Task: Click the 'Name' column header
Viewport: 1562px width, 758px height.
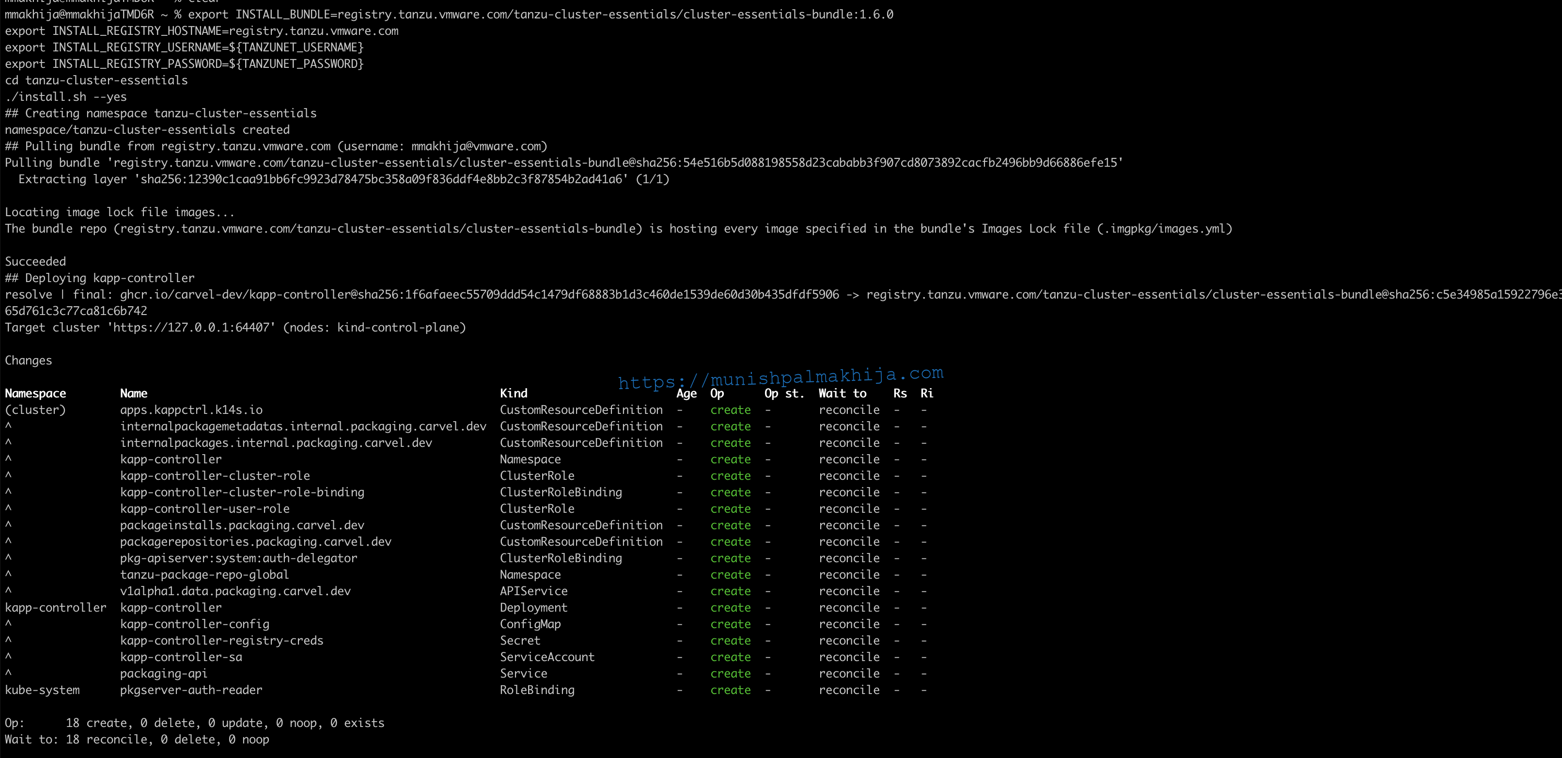Action: point(133,393)
